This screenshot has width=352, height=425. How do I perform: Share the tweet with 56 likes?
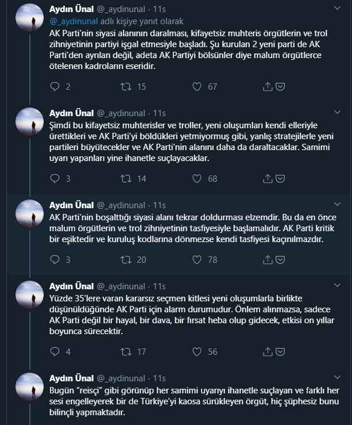[x=267, y=352]
